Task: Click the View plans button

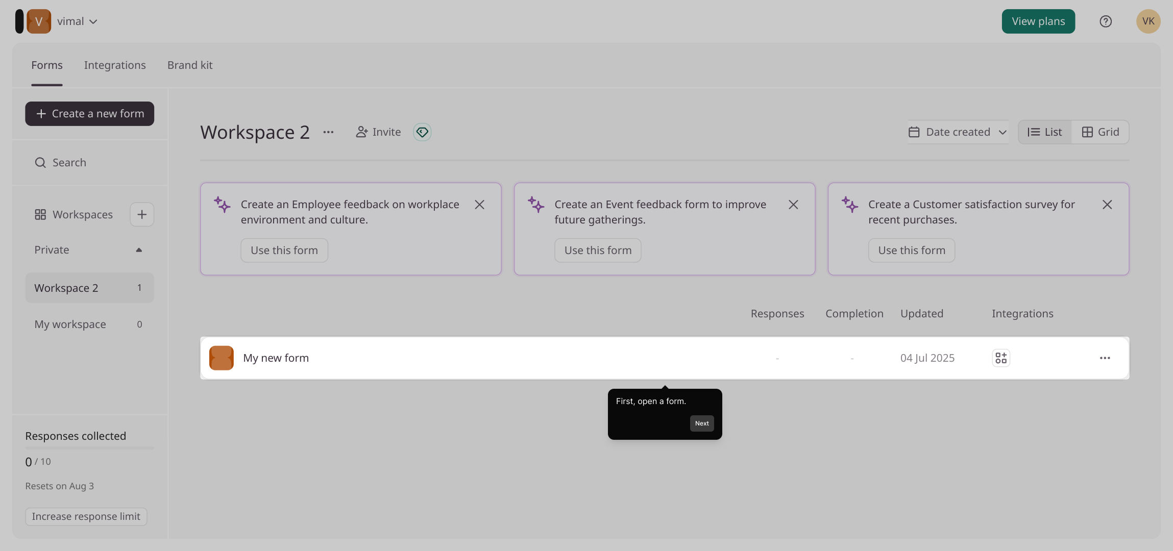Action: pyautogui.click(x=1038, y=21)
